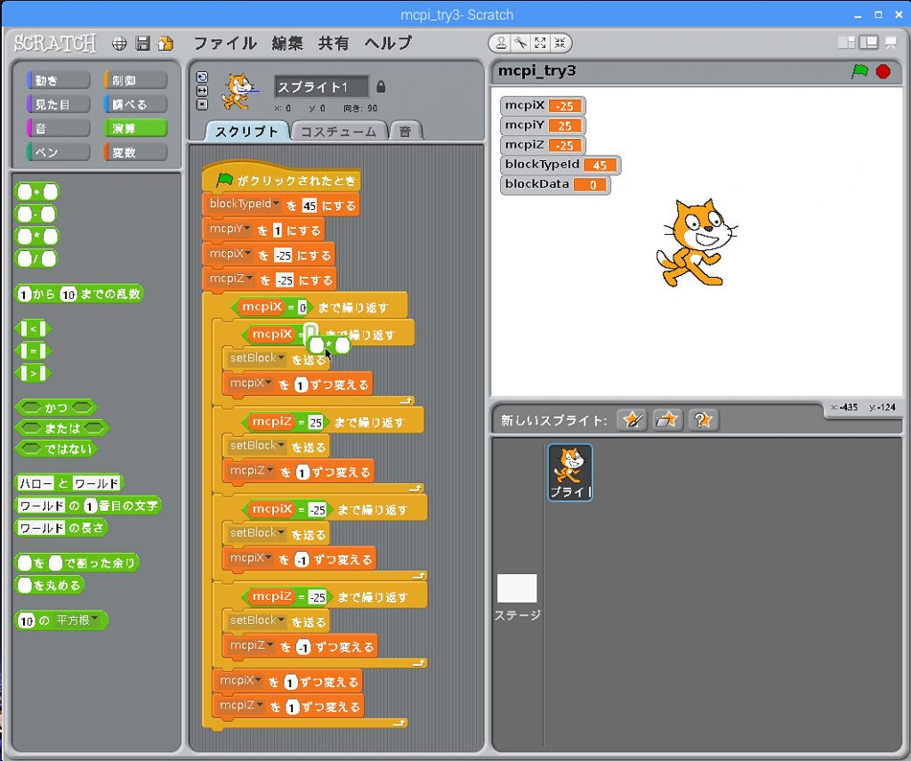Select the scissors delete tool
Screen dimensions: 911x761
point(520,43)
